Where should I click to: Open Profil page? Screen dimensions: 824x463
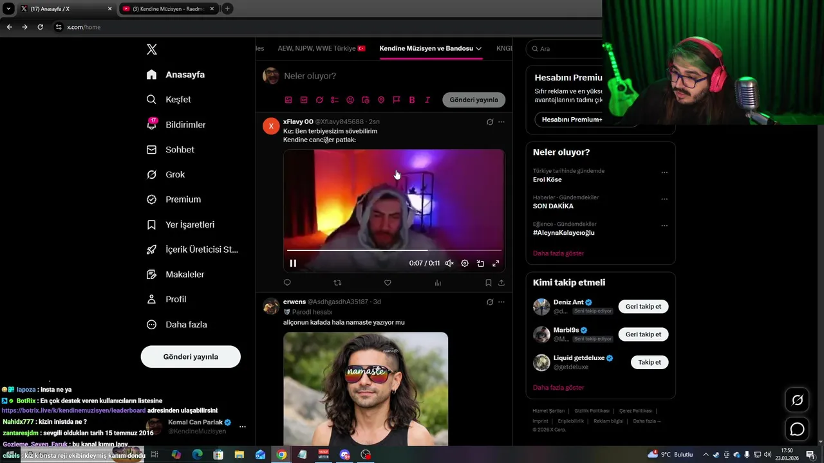click(x=166, y=299)
